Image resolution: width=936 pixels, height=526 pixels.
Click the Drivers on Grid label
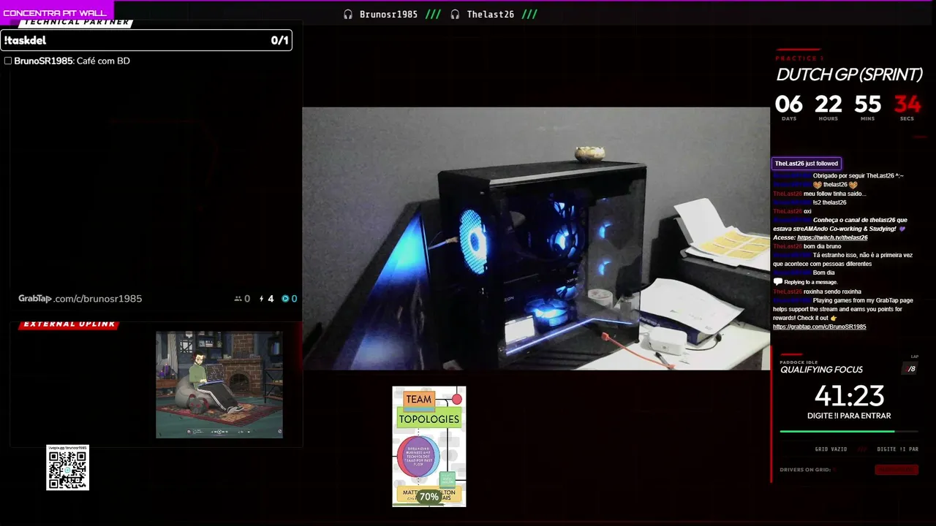tap(805, 470)
